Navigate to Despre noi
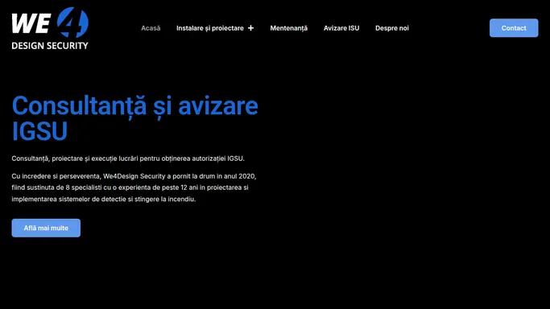The image size is (550, 309). click(x=392, y=28)
